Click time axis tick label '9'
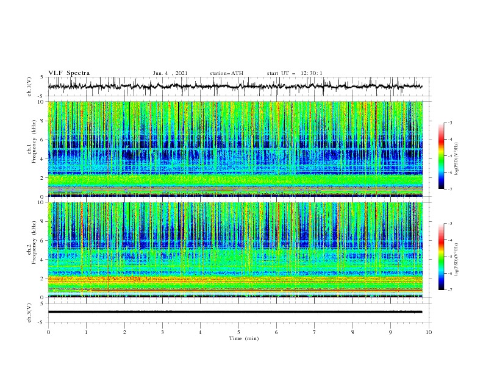Viewport: 483px width, 373px height. [390, 332]
